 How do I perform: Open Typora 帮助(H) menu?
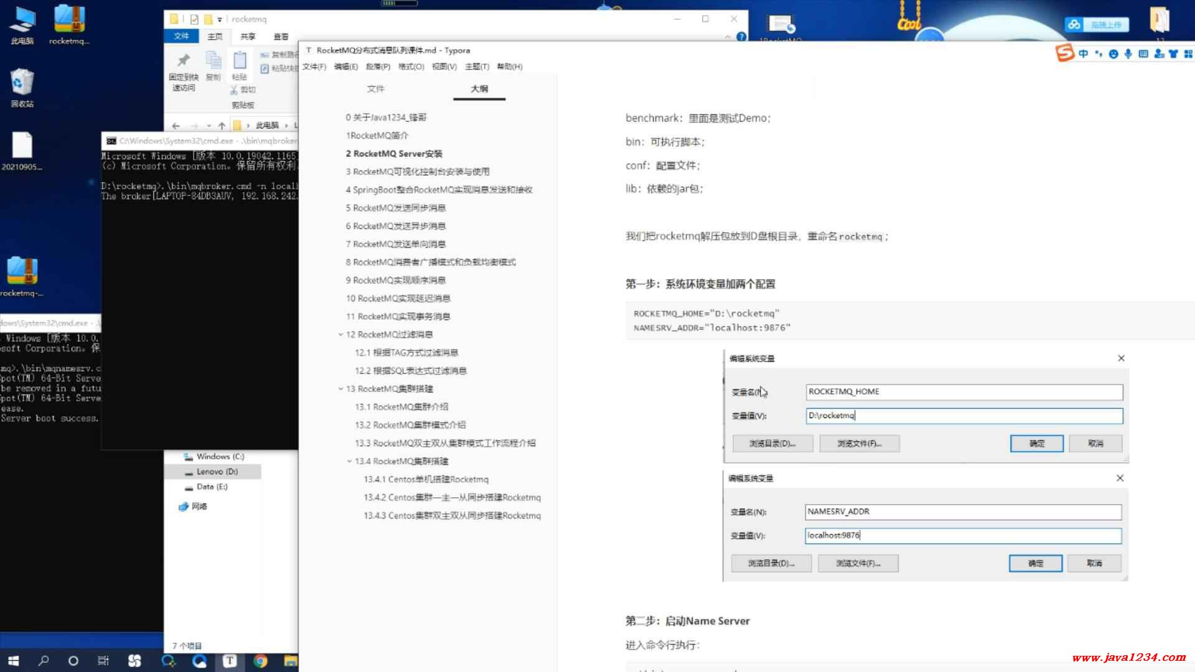click(x=510, y=67)
